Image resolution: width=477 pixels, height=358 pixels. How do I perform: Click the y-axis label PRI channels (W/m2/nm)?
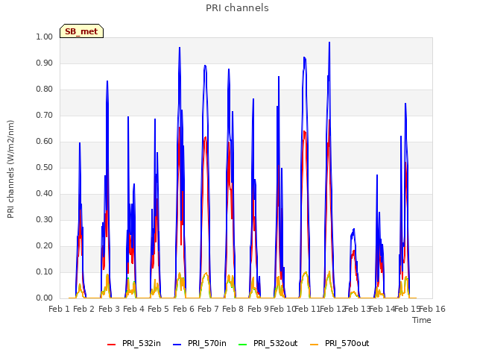pyautogui.click(x=10, y=169)
